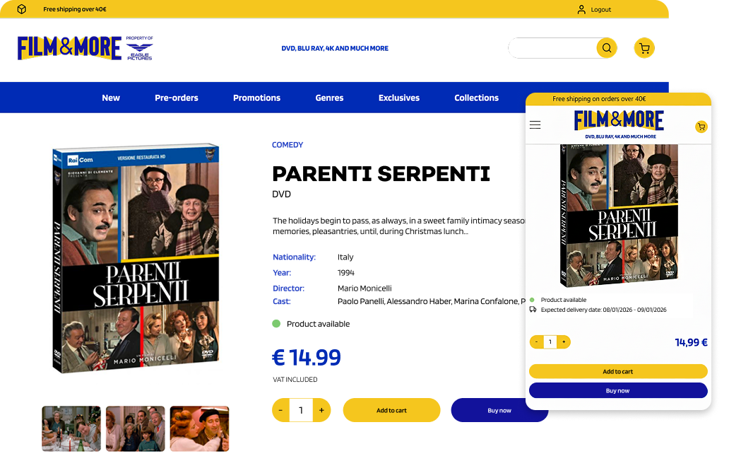729x473 pixels.
Task: Click the Film&More logo in header
Action: point(69,47)
